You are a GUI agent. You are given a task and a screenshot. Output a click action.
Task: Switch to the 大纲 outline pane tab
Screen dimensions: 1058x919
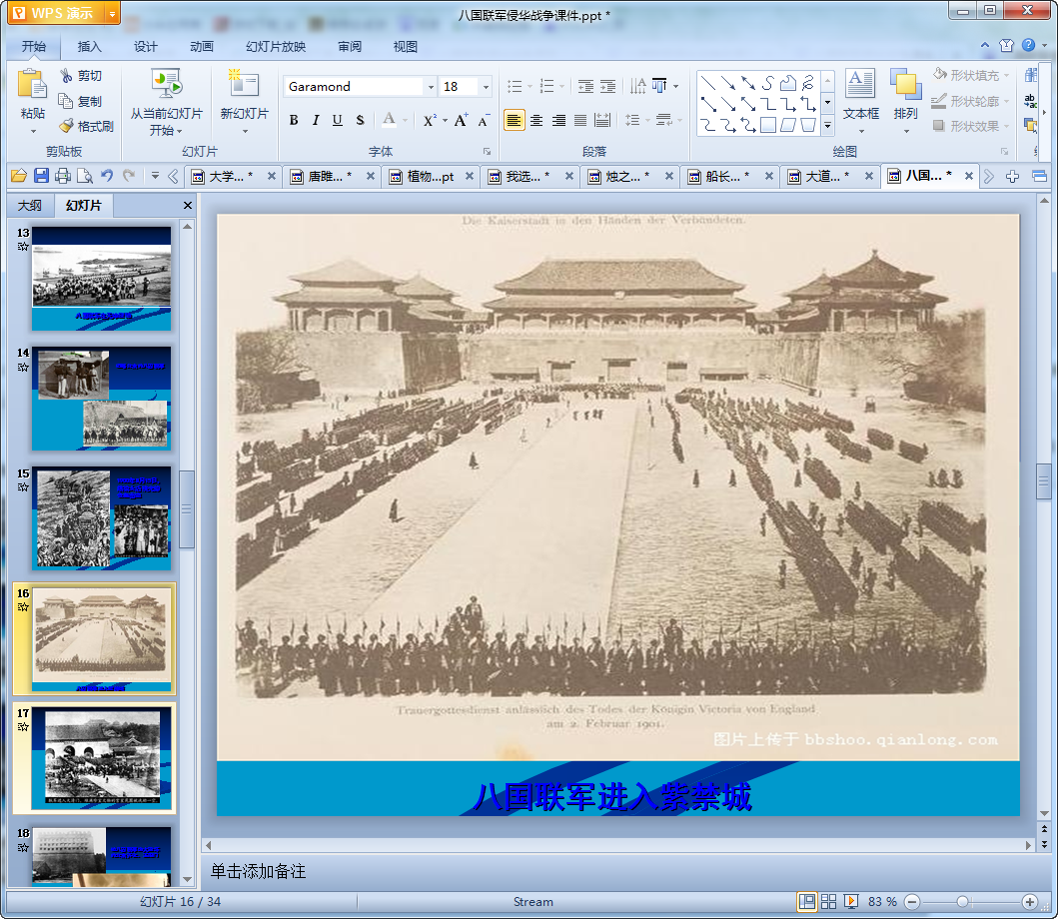coord(30,205)
